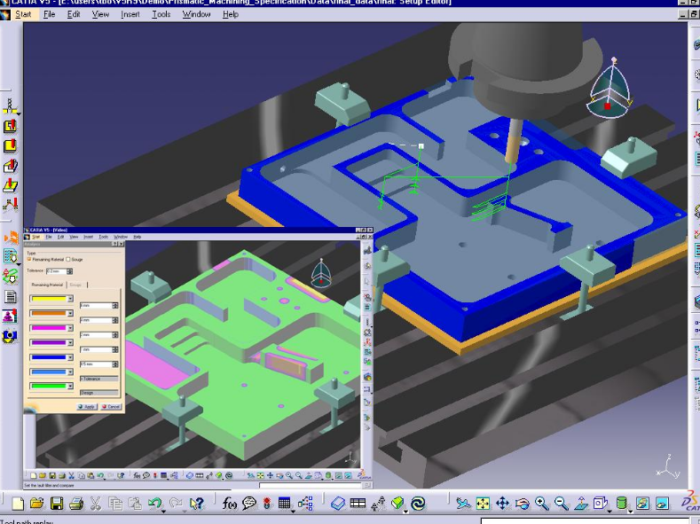The height and width of the screenshot is (524, 700).
Task: Open the Window menu in main window
Action: click(x=196, y=14)
